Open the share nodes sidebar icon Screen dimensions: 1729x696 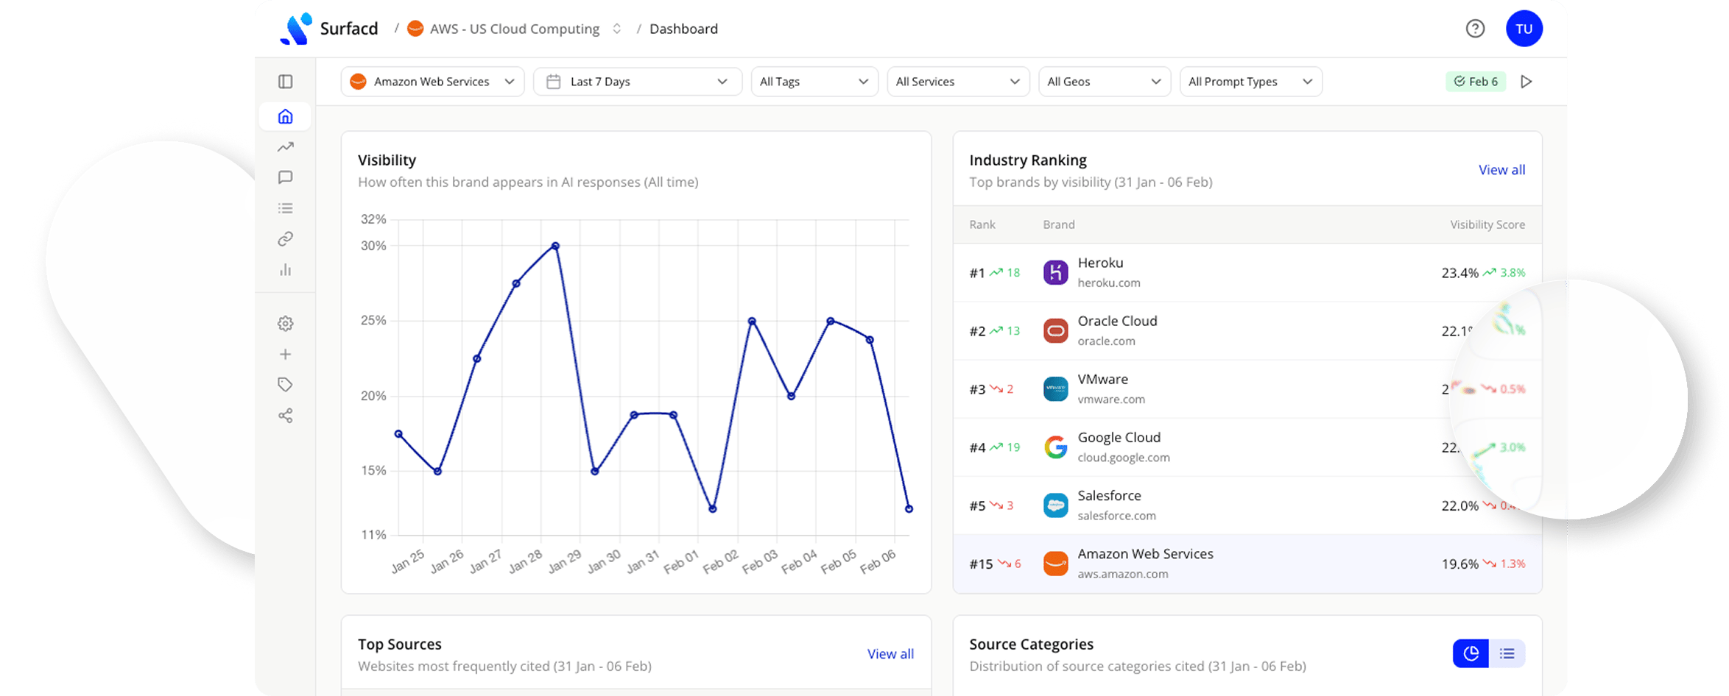285,416
